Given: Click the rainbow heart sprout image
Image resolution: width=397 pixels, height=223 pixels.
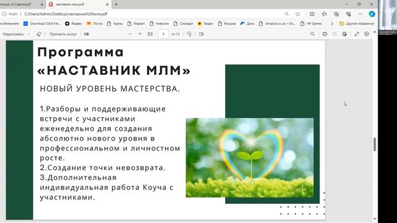Looking at the screenshot, I should pyautogui.click(x=249, y=157).
